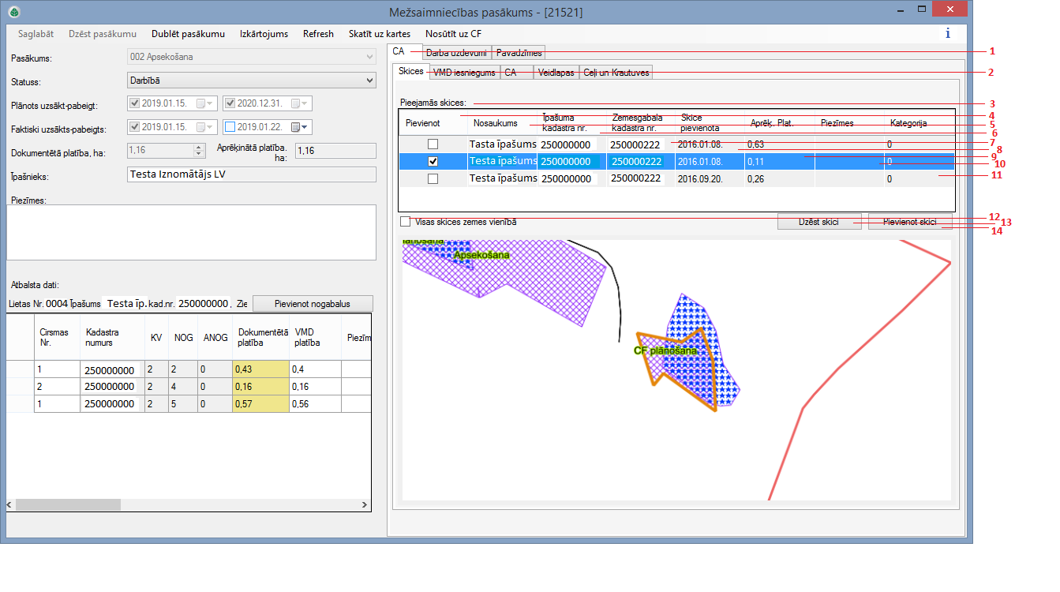This screenshot has width=1060, height=592.
Task: Open Izkārtojums toolbar menu
Action: tap(264, 34)
